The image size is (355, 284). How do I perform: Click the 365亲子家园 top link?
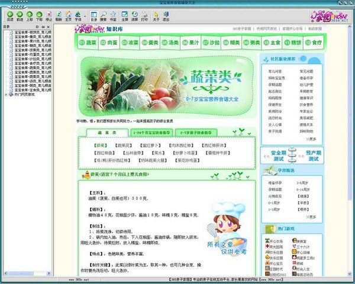coord(241,29)
